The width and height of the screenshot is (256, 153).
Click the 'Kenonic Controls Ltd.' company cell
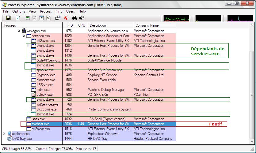149,75
